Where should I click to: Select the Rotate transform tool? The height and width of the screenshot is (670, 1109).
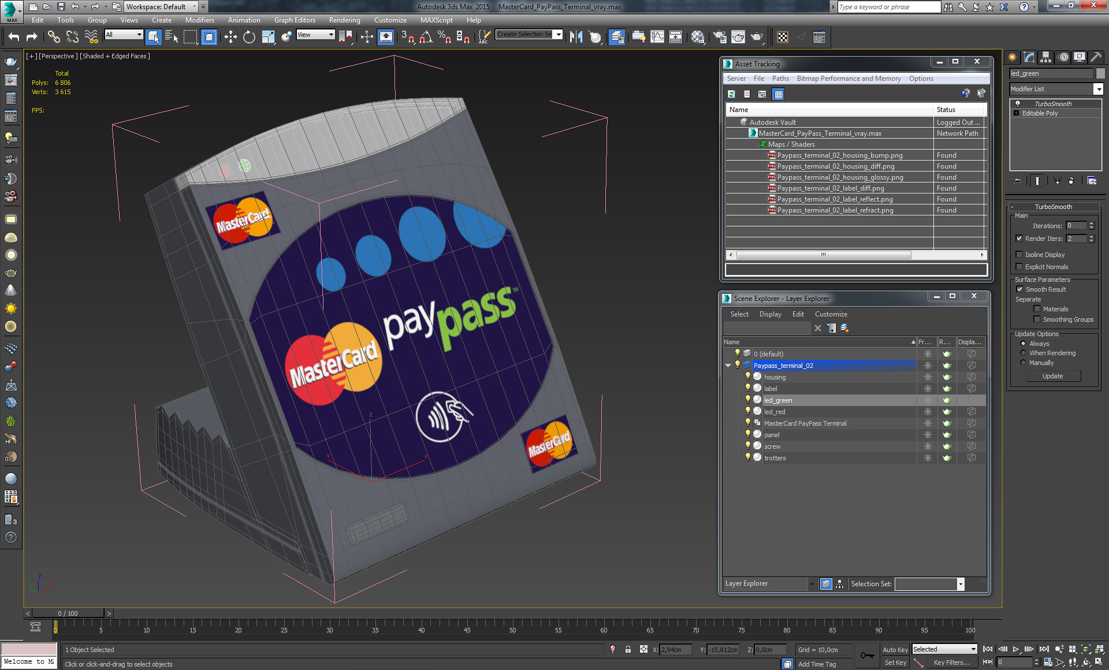(249, 37)
